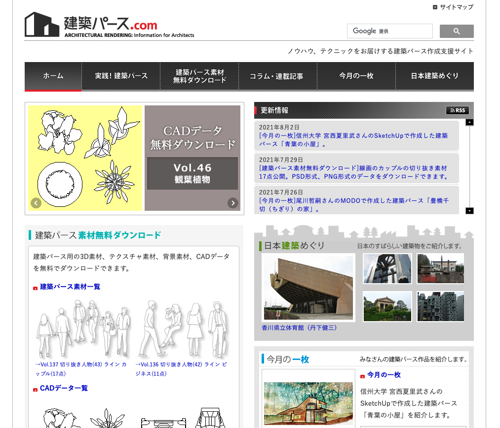The height and width of the screenshot is (428, 500).
Task: Open the August 2 news about 青葉の小屋
Action: [353, 140]
